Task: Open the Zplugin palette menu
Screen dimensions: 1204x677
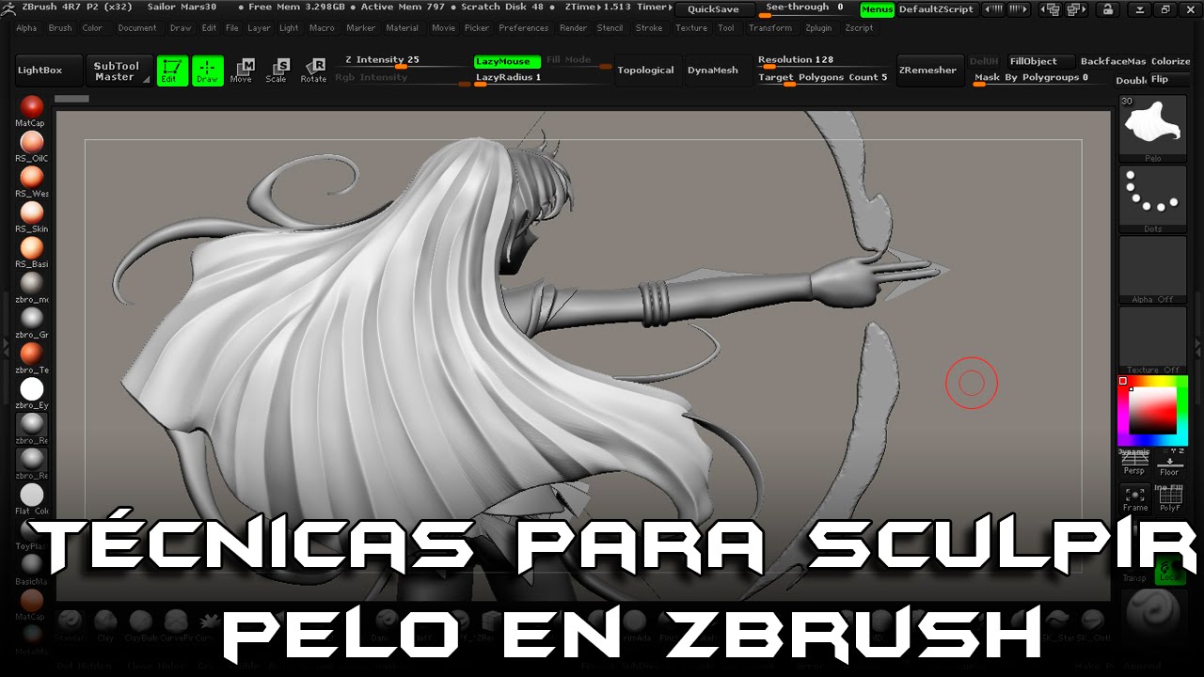Action: [x=818, y=28]
